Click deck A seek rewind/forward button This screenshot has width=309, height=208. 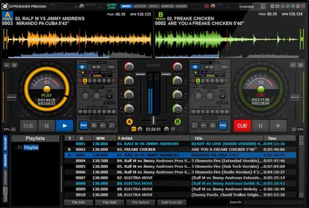[x=97, y=67]
